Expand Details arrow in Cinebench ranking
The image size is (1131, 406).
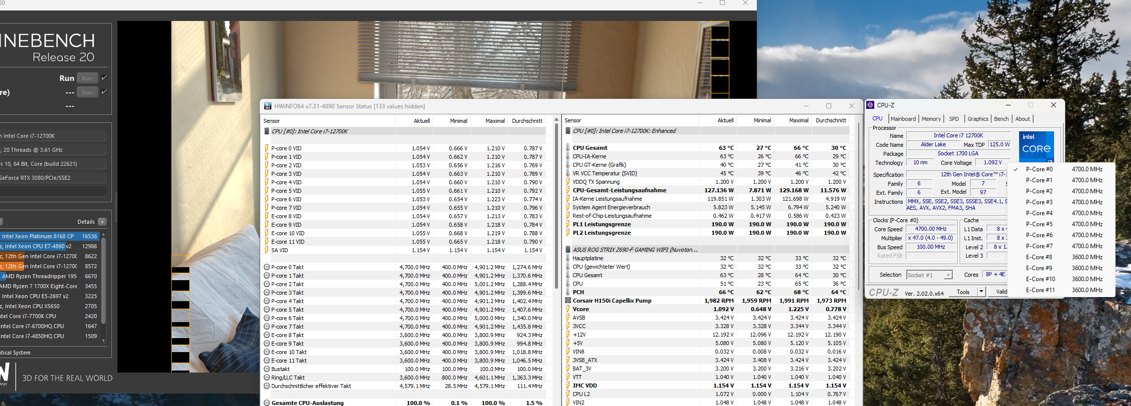pyautogui.click(x=102, y=222)
